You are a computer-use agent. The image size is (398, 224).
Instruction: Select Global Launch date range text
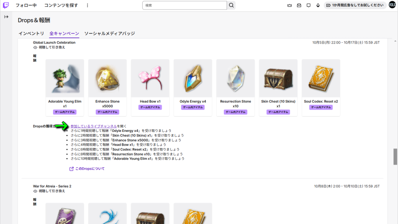[x=346, y=43]
